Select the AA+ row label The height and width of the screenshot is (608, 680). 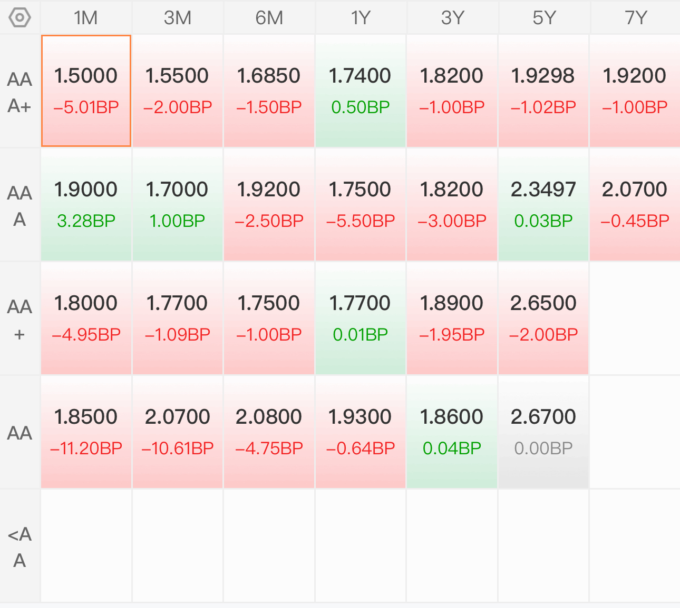tap(20, 319)
